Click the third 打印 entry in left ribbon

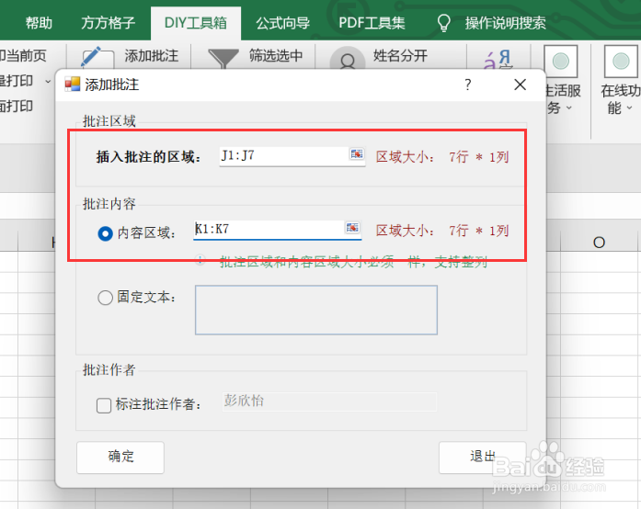(17, 107)
